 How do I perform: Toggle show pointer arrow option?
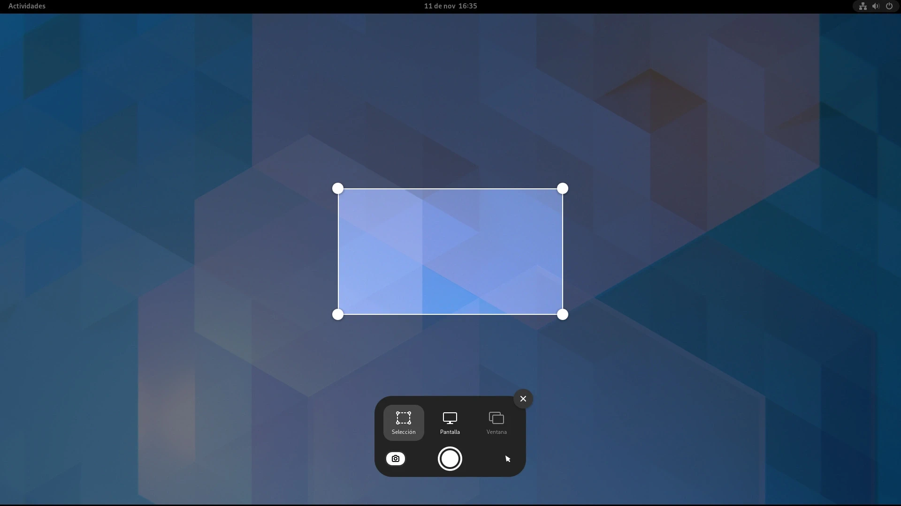coord(507,459)
